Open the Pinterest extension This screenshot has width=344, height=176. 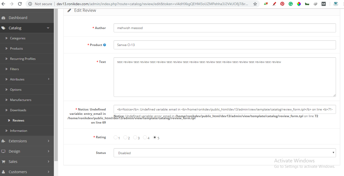pos(282,4)
